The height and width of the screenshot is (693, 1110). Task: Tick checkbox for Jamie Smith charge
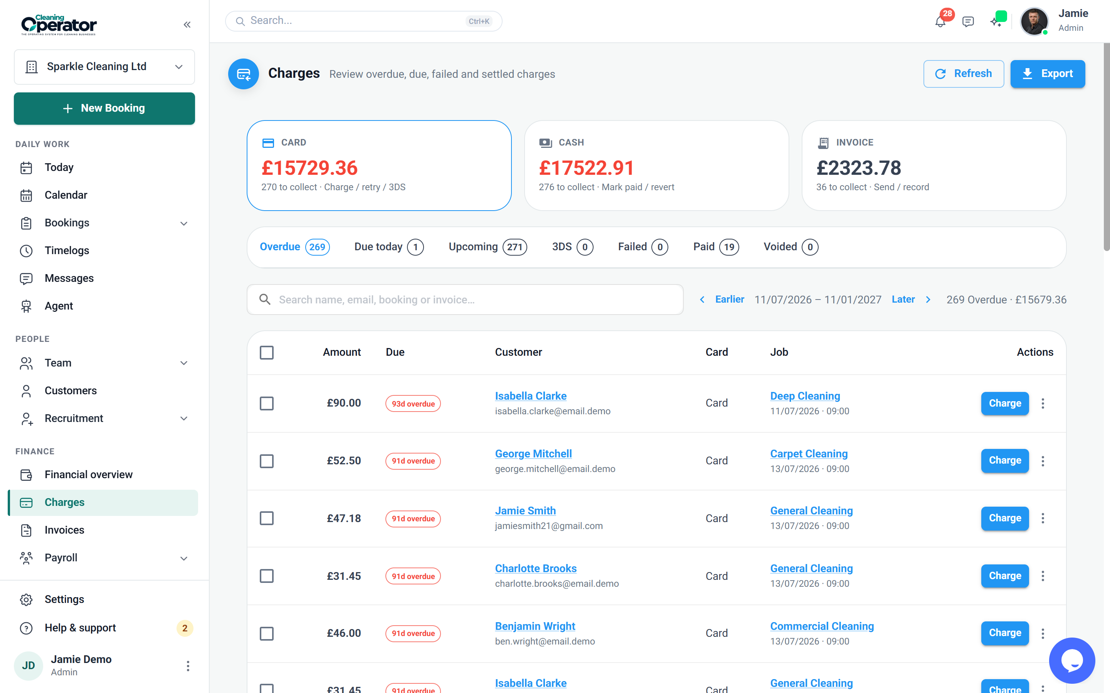(x=266, y=518)
